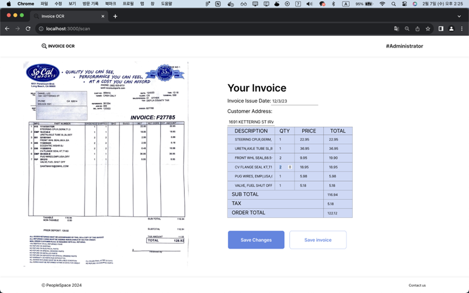469x293 pixels.
Task: Edit STEERING CPLR description field
Action: (x=253, y=139)
